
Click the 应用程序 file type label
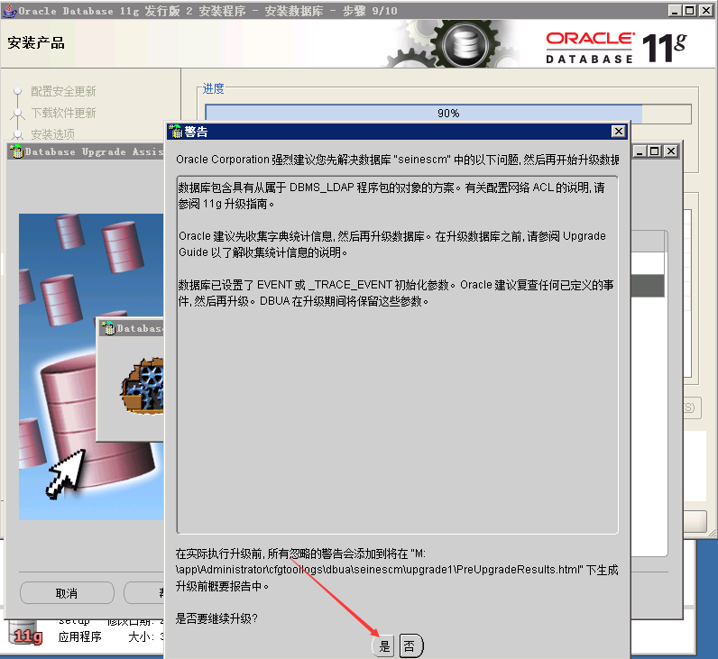(x=79, y=636)
